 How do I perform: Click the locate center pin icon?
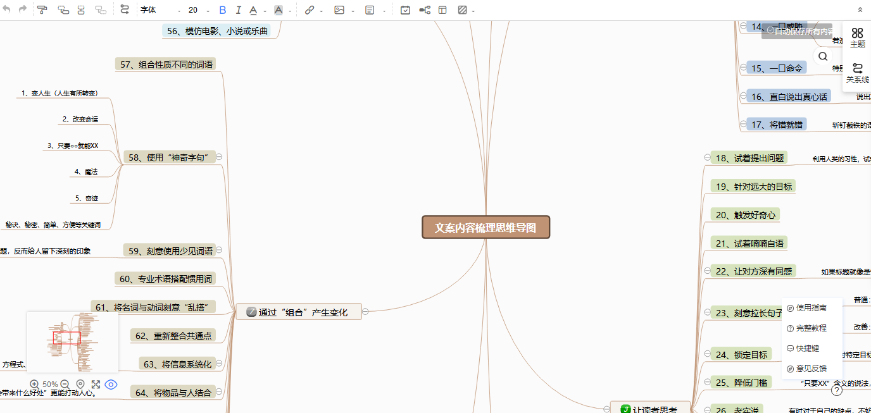[80, 384]
